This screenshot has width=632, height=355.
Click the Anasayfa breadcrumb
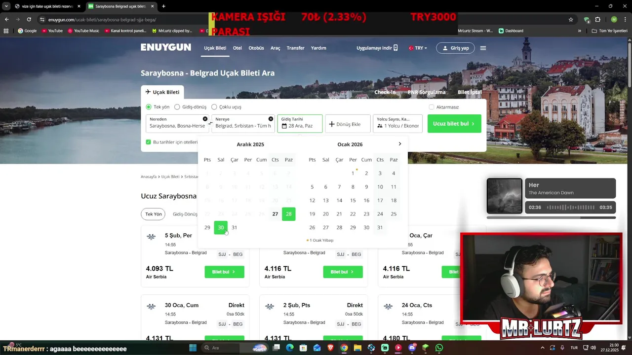(149, 177)
